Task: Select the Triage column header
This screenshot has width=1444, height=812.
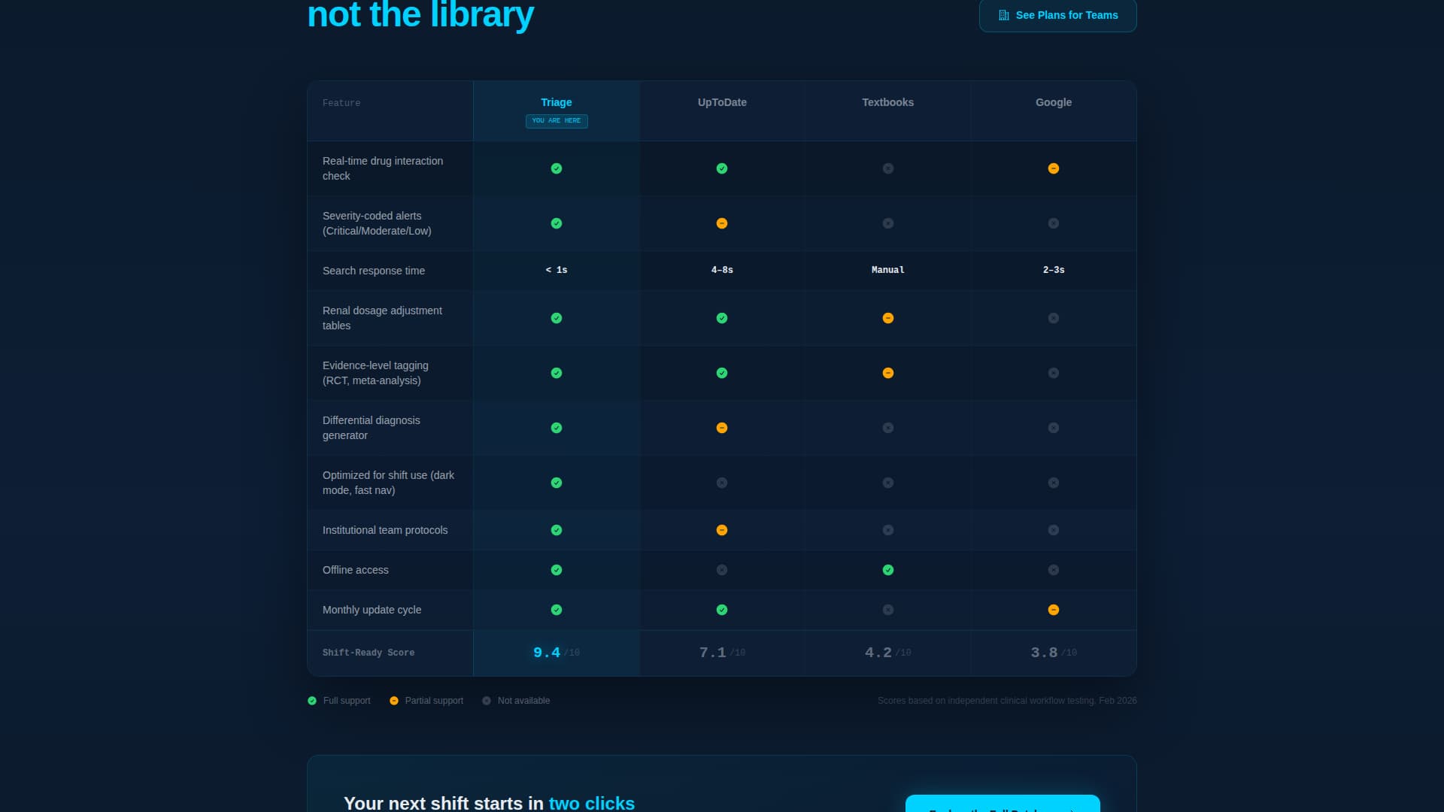Action: tap(557, 102)
